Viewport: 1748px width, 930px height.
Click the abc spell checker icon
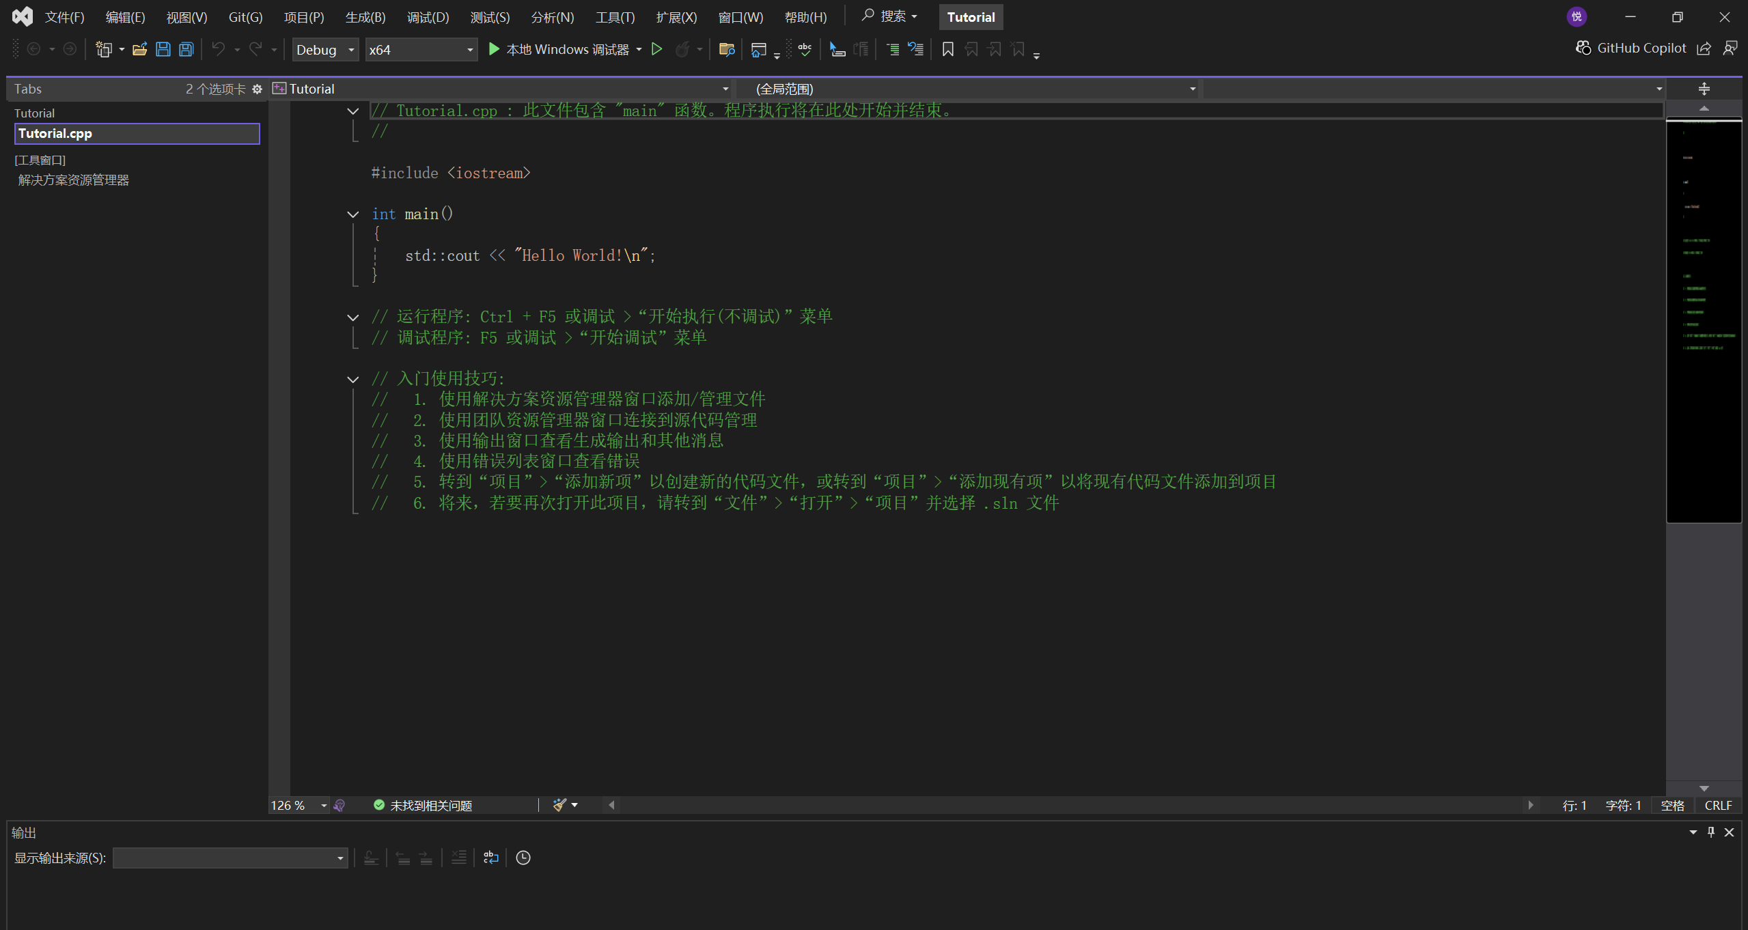(805, 49)
